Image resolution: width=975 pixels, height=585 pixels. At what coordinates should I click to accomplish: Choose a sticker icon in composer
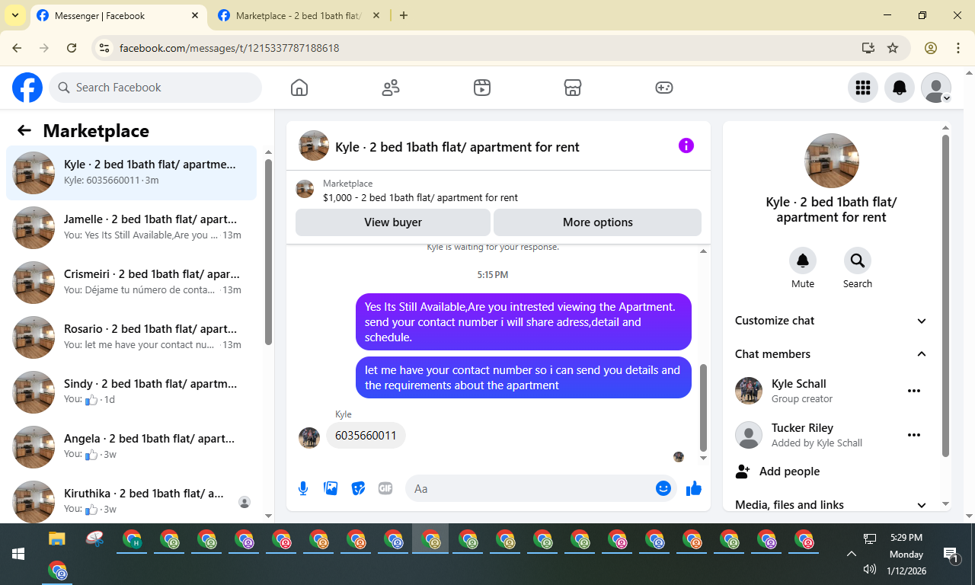[x=358, y=488]
